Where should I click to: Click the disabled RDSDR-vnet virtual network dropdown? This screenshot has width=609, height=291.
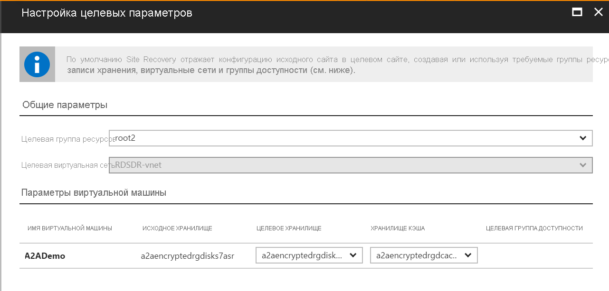pos(351,165)
